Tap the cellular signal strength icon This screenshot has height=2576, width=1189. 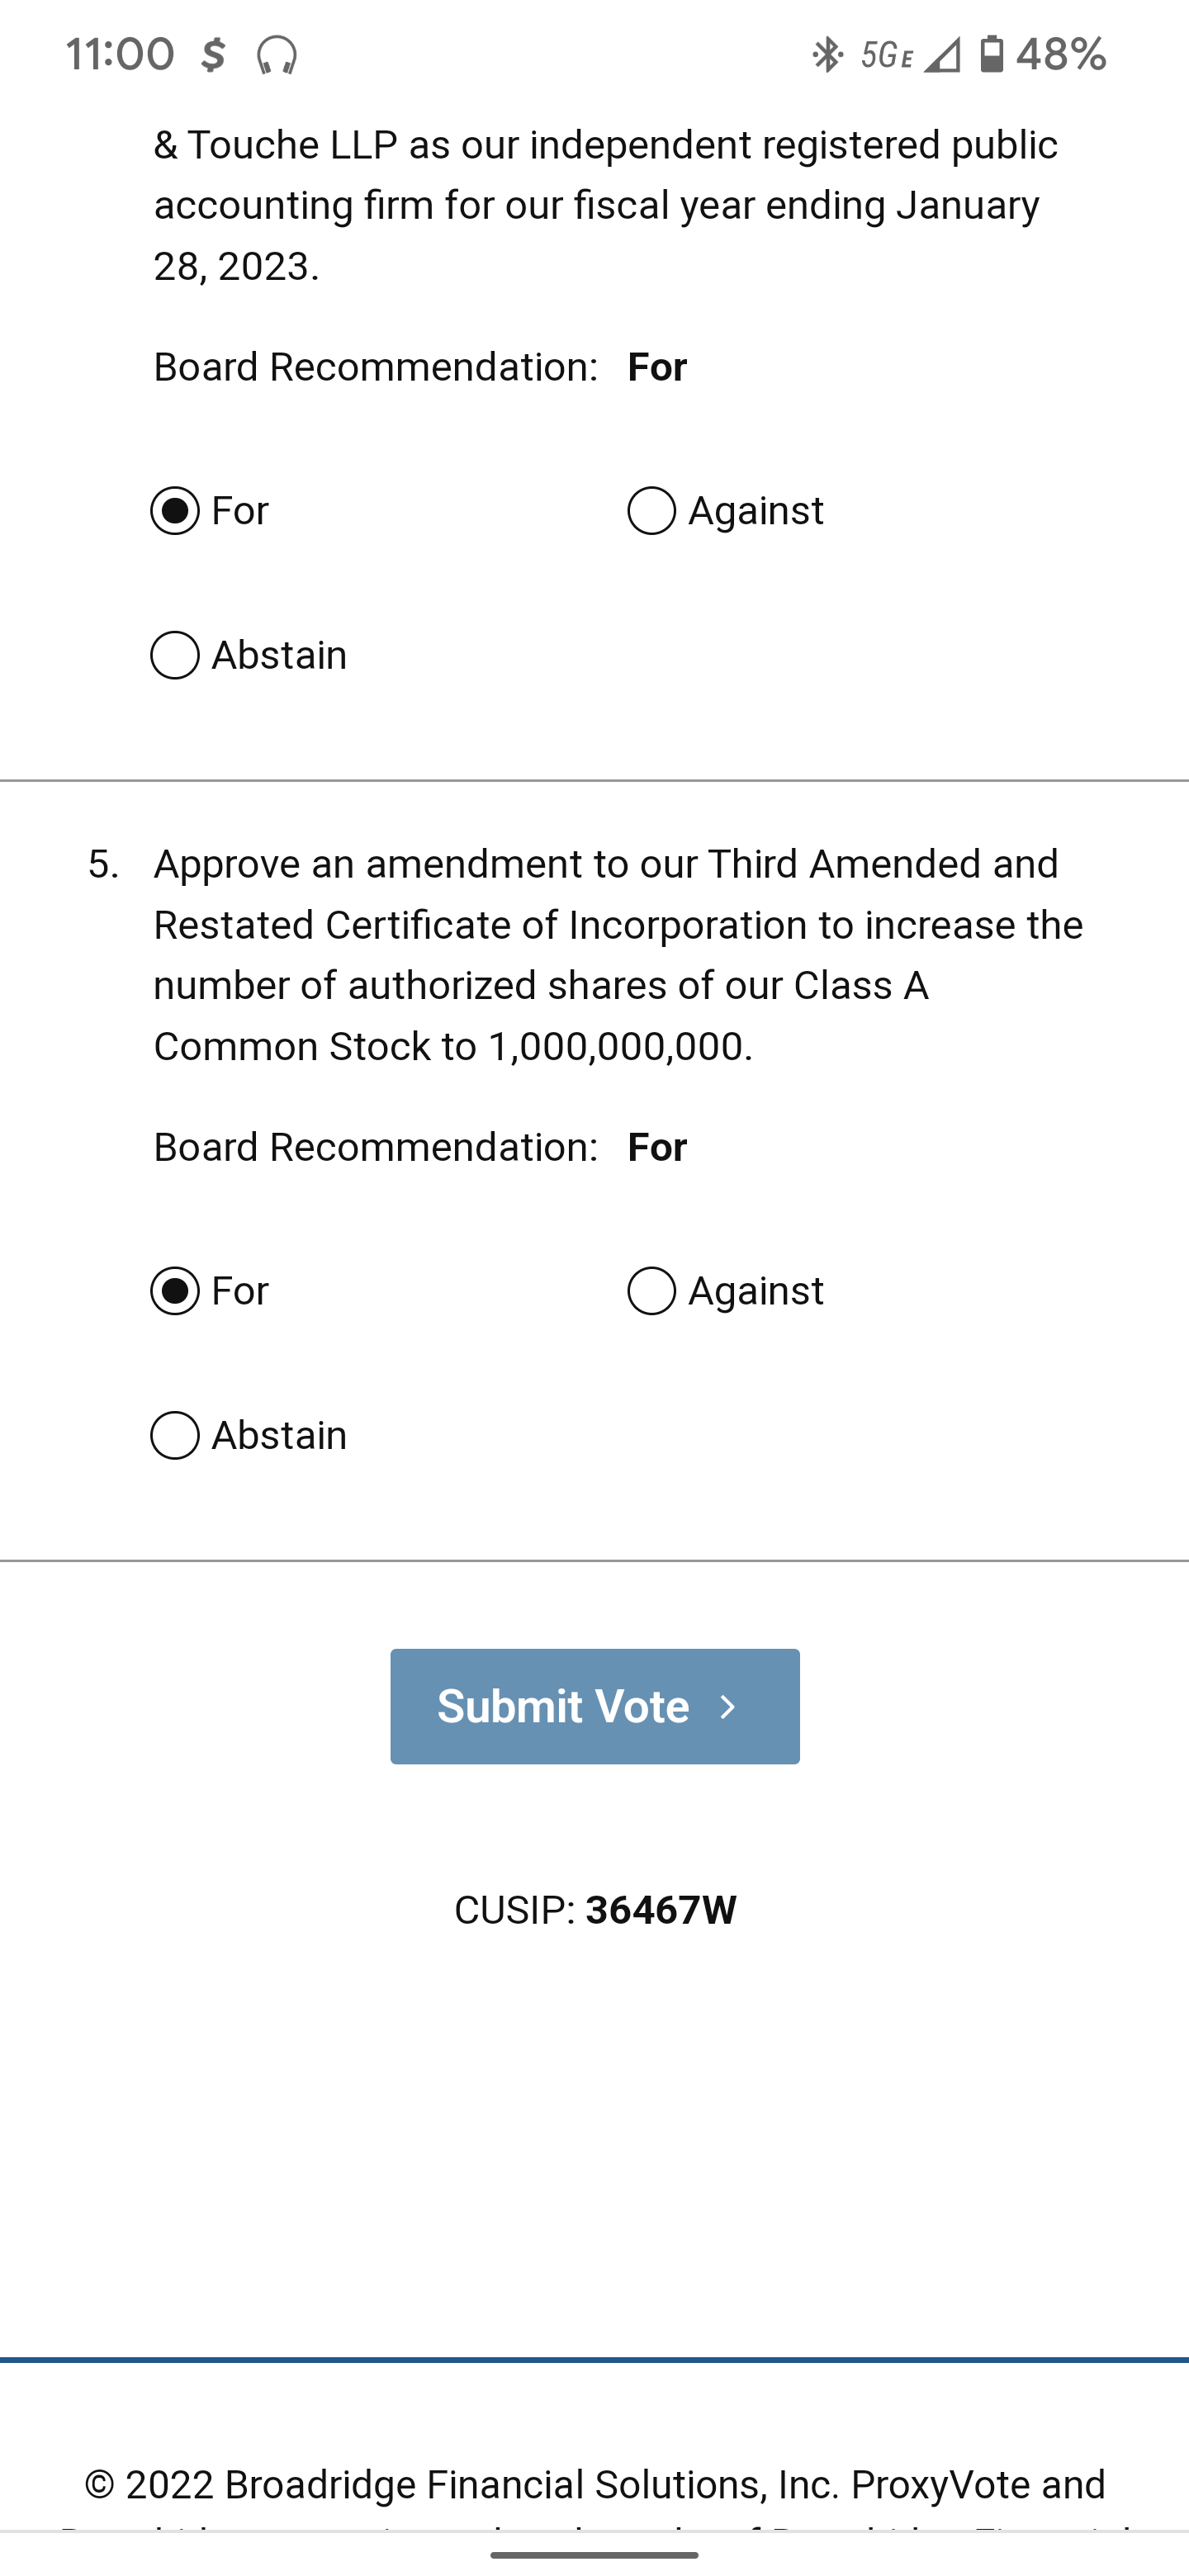click(x=942, y=55)
